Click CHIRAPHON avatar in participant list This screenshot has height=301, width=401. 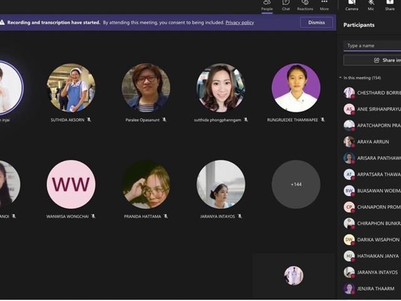click(349, 223)
